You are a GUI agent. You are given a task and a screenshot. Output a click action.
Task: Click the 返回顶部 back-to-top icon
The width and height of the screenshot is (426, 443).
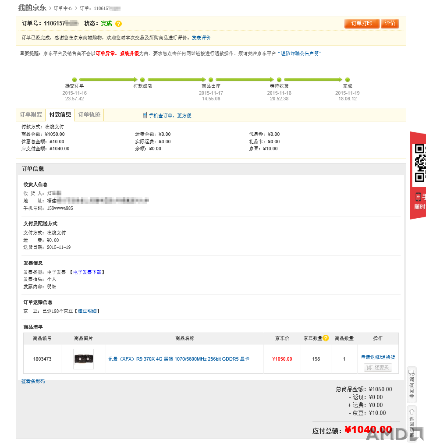[x=412, y=424]
